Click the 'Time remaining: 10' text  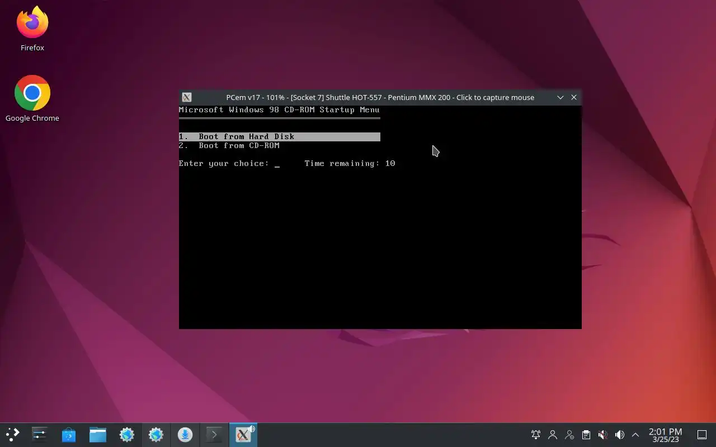[x=350, y=163]
